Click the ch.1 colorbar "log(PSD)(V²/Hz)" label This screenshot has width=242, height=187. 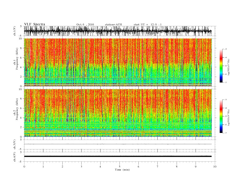point(229,67)
